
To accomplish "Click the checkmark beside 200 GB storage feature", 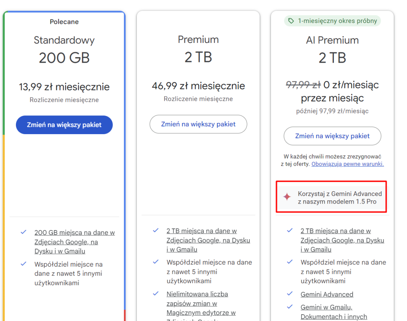I will pyautogui.click(x=23, y=232).
